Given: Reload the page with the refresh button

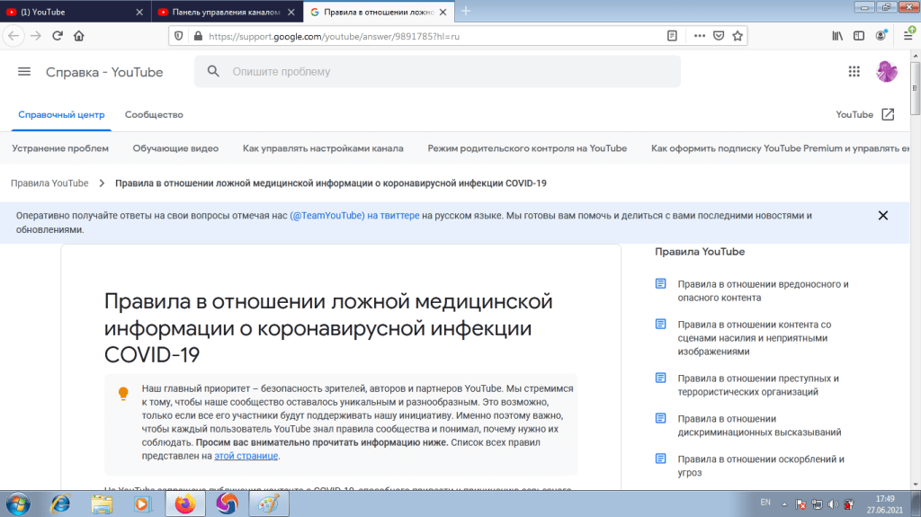Looking at the screenshot, I should coord(58,36).
